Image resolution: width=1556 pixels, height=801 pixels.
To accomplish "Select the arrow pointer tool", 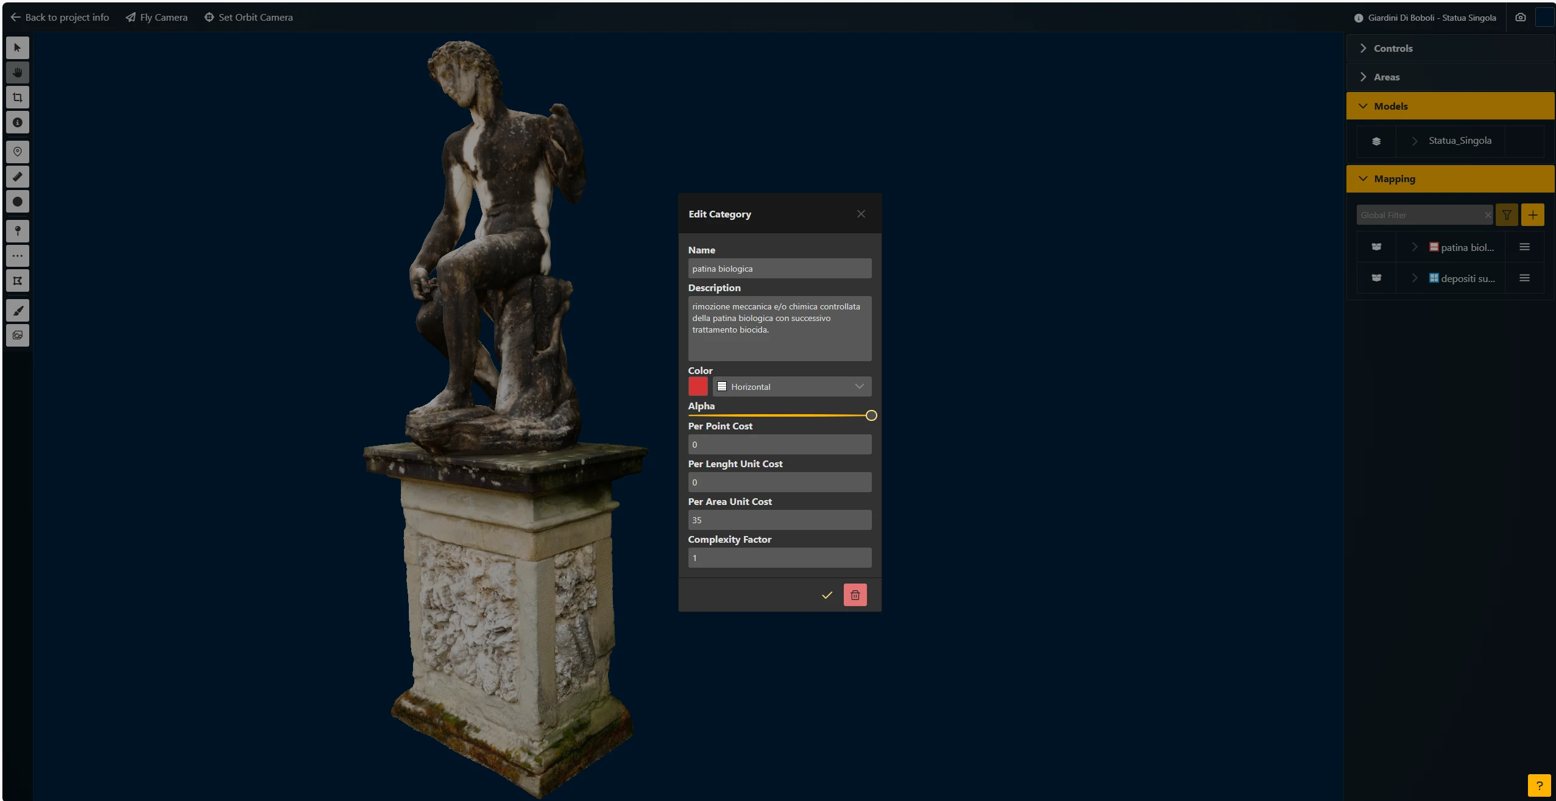I will pos(18,48).
